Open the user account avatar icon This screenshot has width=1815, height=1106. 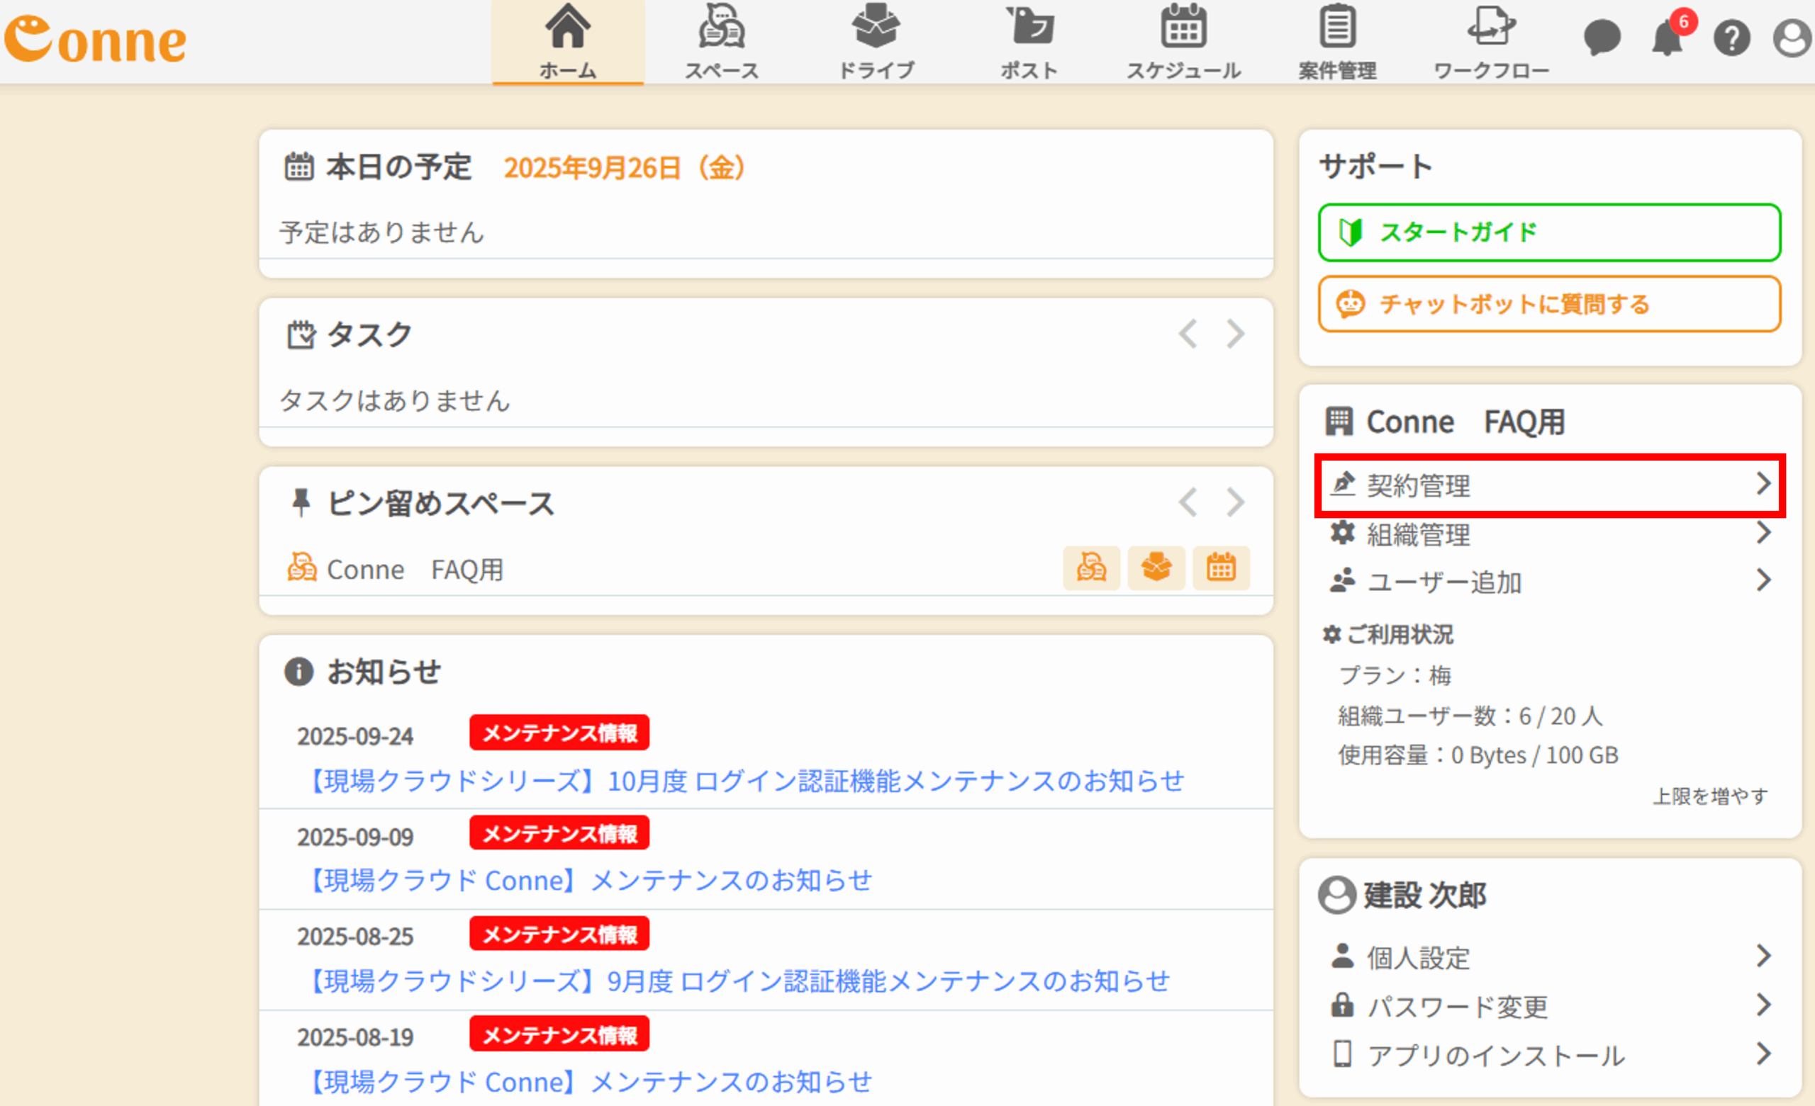(x=1792, y=38)
